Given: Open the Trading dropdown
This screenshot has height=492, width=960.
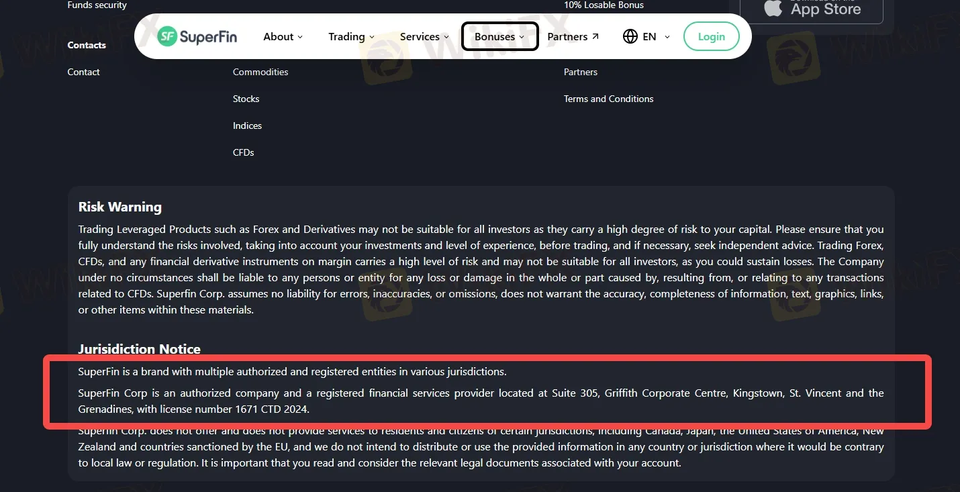Looking at the screenshot, I should point(351,37).
